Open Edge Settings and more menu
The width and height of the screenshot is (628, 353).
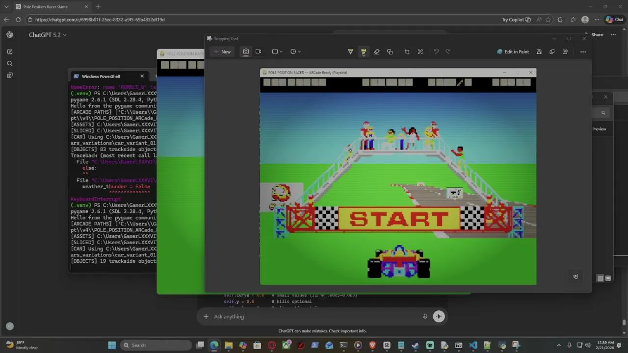[597, 20]
